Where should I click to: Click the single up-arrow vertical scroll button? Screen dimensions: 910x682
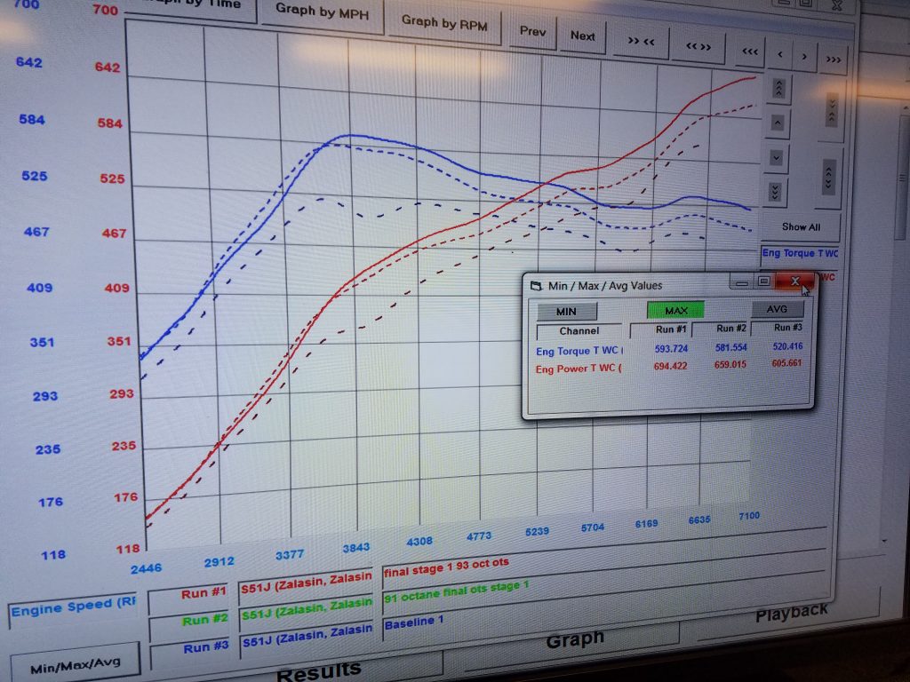(777, 123)
